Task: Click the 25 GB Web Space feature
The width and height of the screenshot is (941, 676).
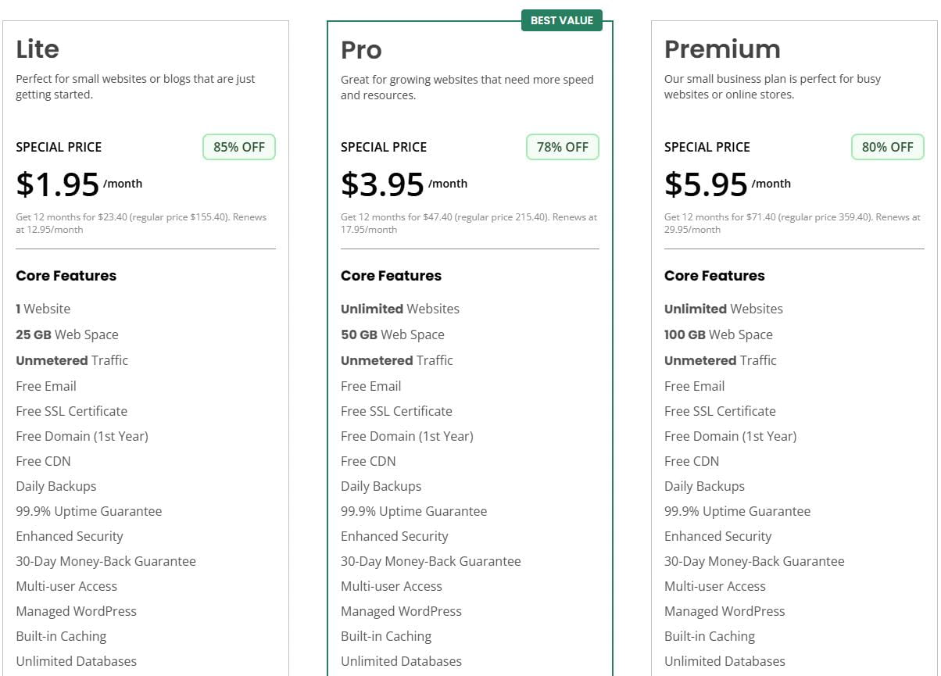Action: point(67,334)
